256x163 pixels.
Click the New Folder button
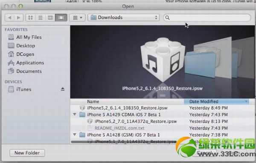pyautogui.click(x=27, y=153)
